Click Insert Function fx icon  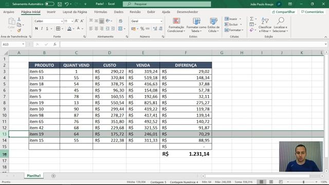(55, 44)
